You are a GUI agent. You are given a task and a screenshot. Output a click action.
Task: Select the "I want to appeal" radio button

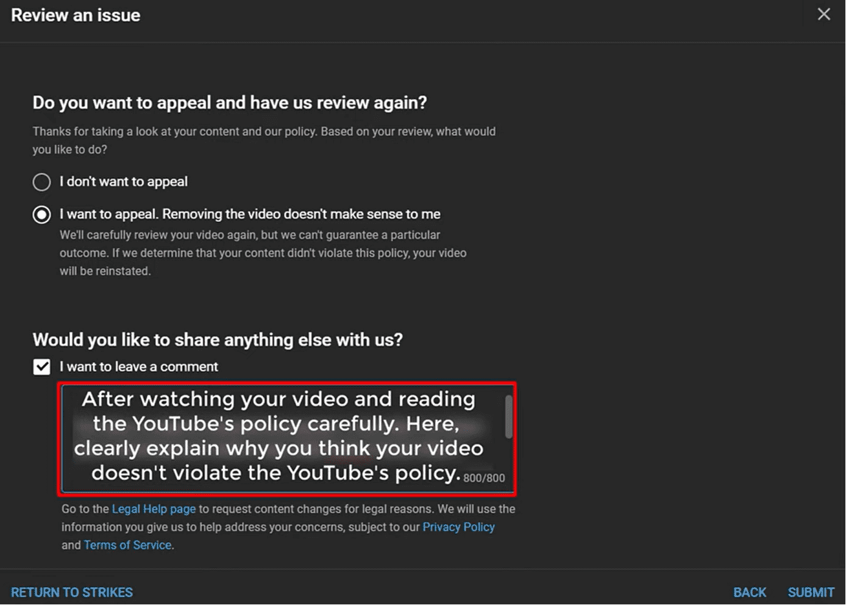tap(41, 215)
